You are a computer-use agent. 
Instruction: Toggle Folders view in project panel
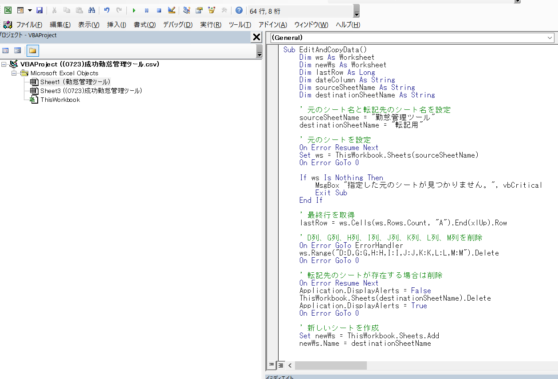click(x=33, y=50)
